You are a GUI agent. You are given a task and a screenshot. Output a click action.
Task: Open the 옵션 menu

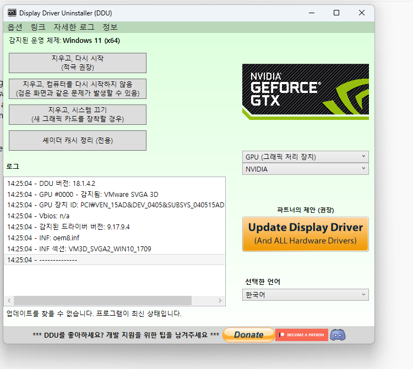pyautogui.click(x=15, y=27)
